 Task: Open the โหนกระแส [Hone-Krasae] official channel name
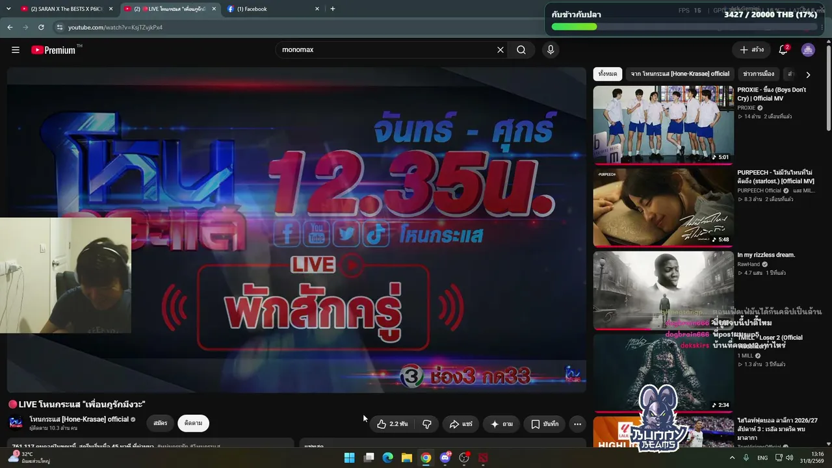(79, 419)
